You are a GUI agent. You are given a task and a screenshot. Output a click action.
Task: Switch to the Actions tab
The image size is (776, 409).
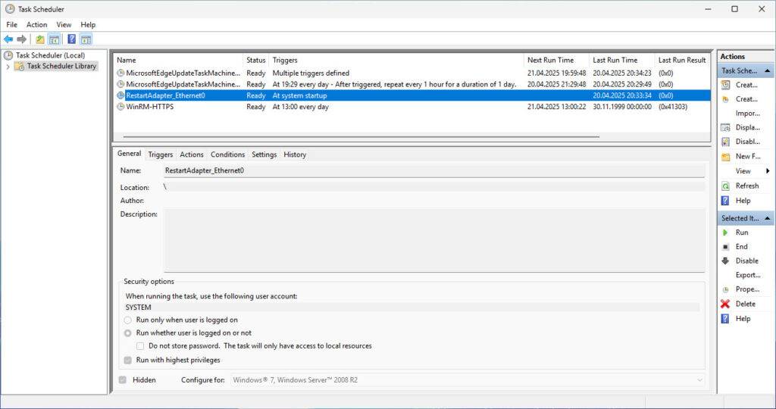click(192, 155)
